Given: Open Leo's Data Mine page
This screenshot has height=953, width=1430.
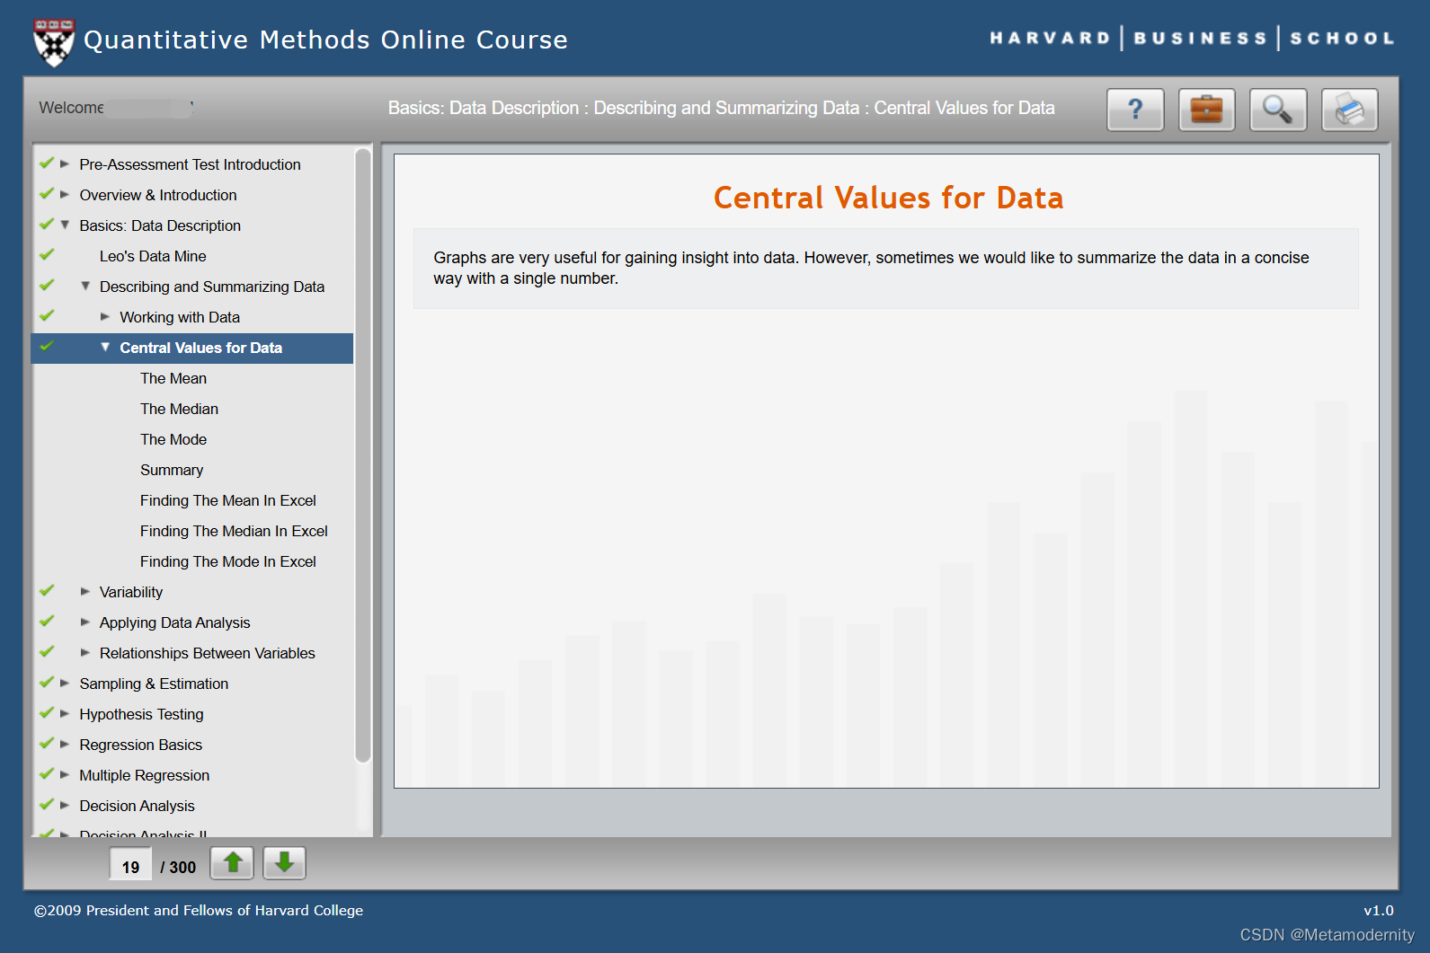Looking at the screenshot, I should (x=153, y=256).
